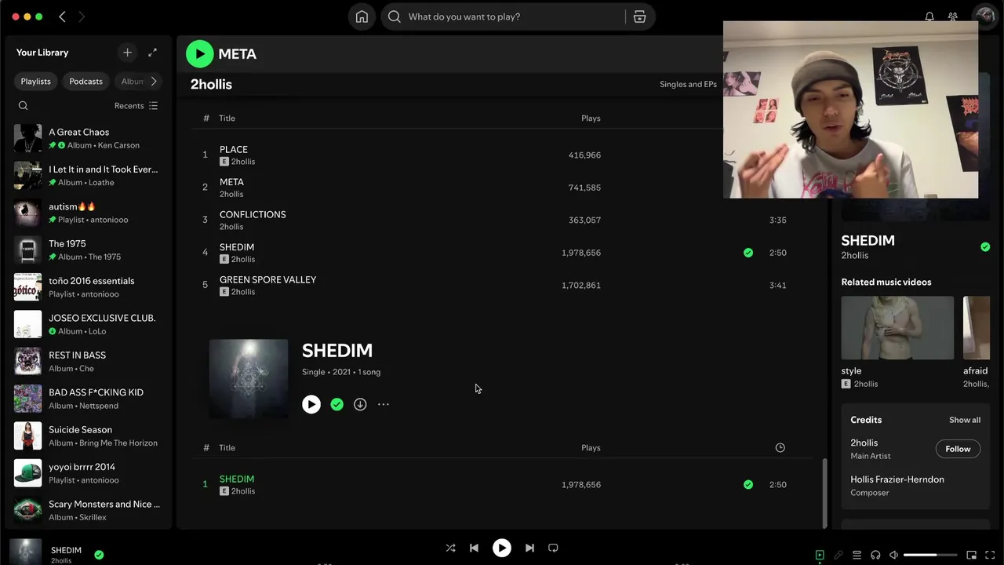Open the Browse icon in the search bar
This screenshot has height=565, width=1004.
(639, 16)
